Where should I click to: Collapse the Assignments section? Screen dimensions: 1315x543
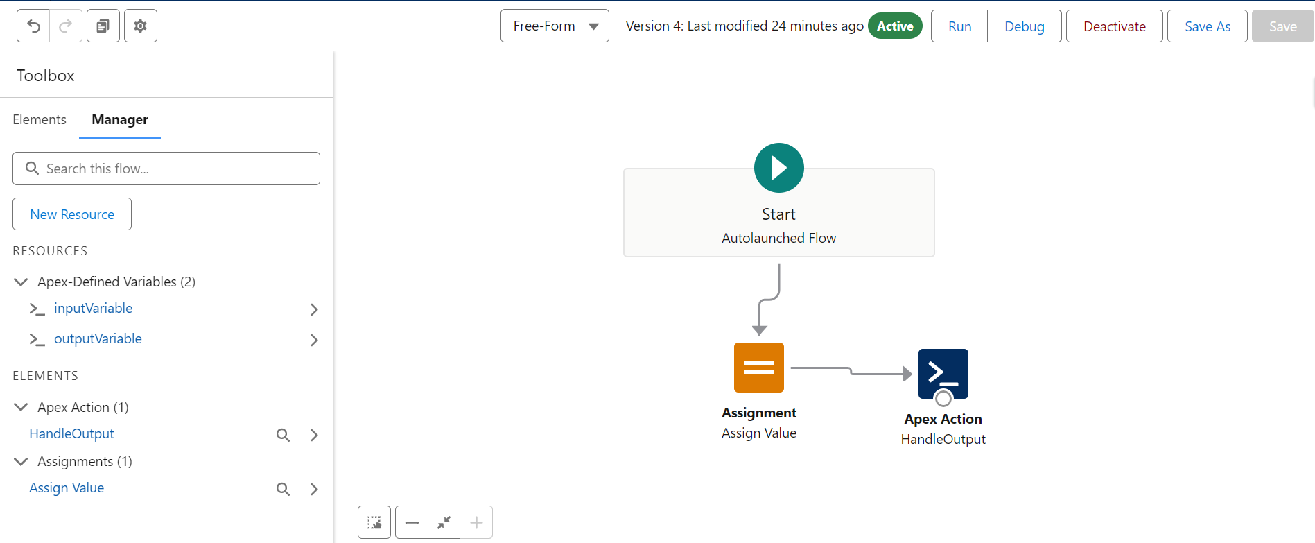point(21,462)
